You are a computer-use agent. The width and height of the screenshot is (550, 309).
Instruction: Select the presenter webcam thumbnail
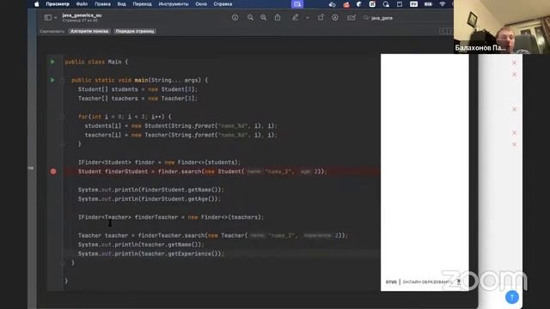pos(502,27)
